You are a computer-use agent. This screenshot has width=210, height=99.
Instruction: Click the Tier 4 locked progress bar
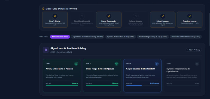[x=183, y=85]
